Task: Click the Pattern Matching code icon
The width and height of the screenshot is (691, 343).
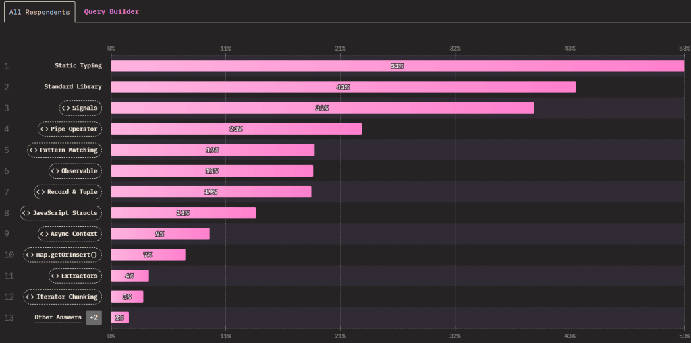Action: point(32,150)
